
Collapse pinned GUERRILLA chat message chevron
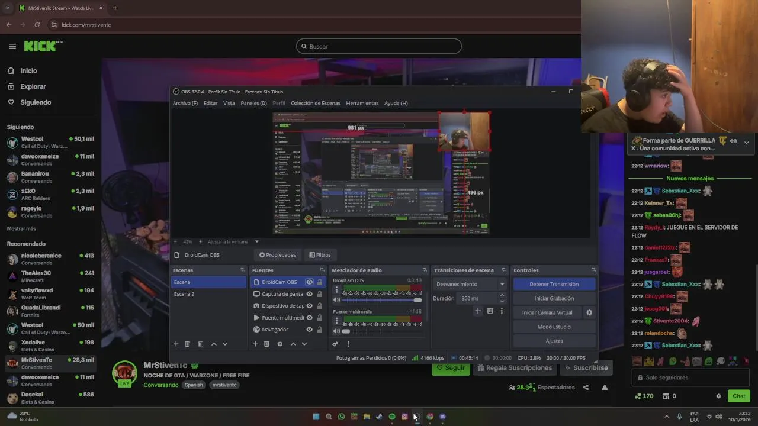pyautogui.click(x=746, y=142)
